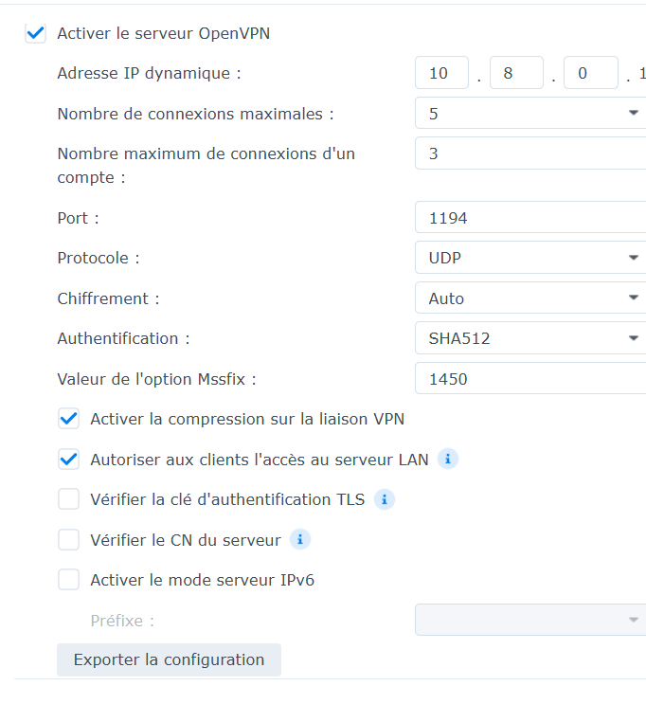Enable Vérifier la clé d'authentification TLS
The image size is (646, 704).
tap(69, 499)
